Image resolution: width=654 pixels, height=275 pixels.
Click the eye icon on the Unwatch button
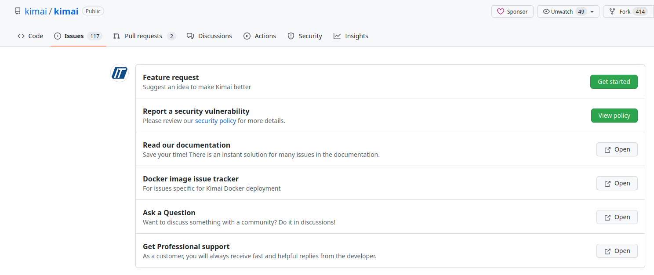point(545,11)
